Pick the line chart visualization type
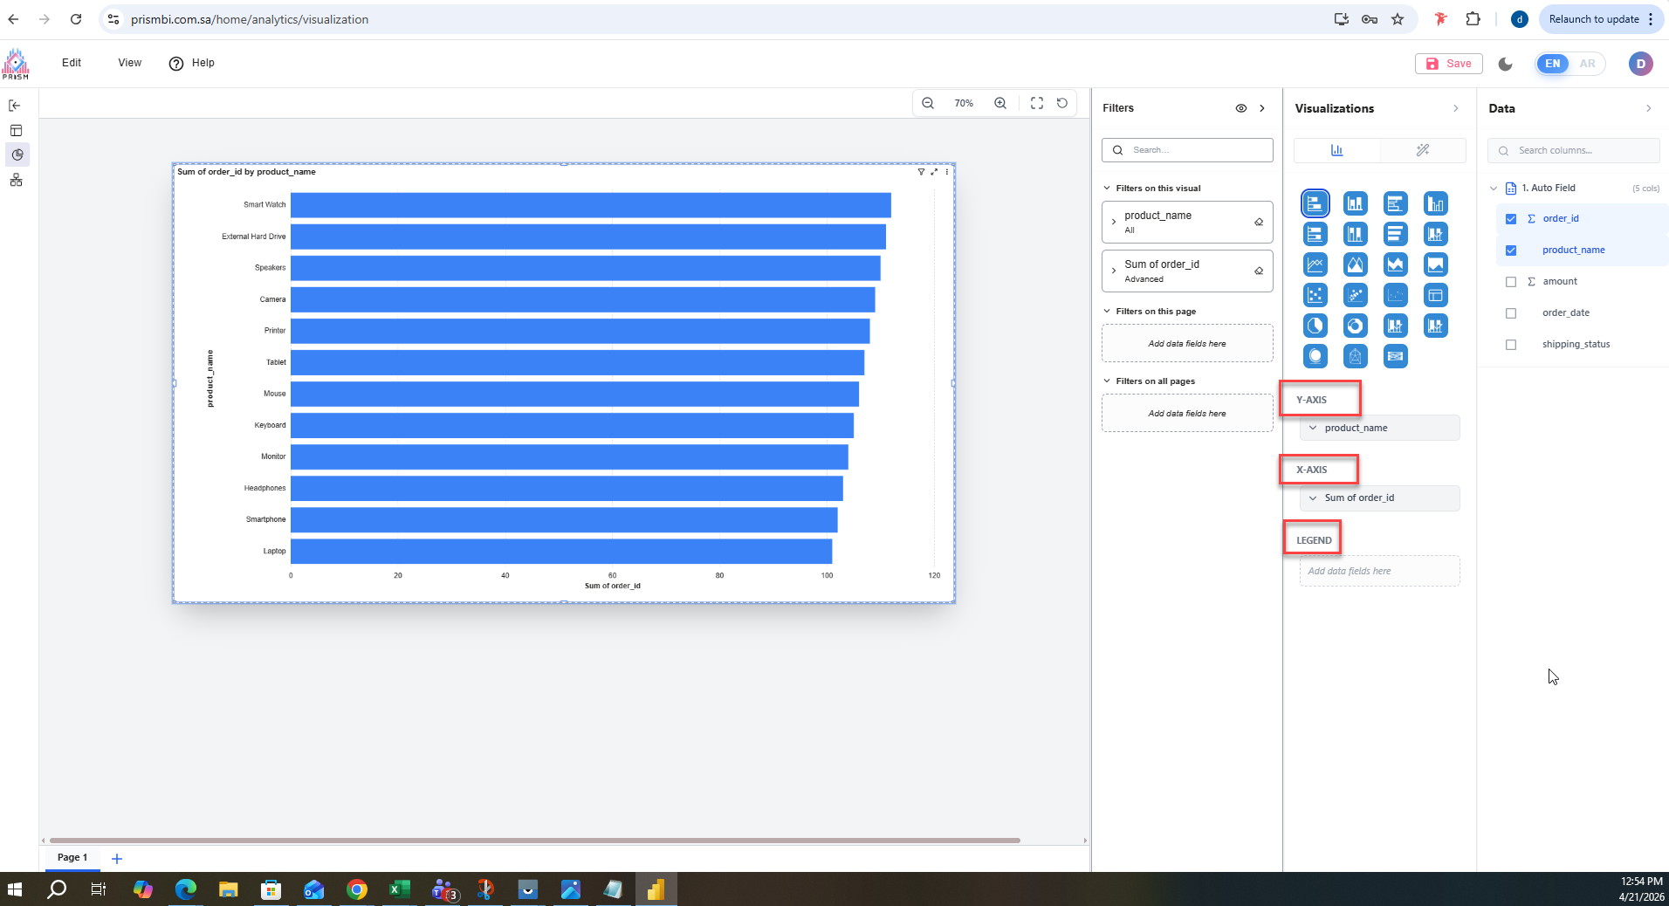The width and height of the screenshot is (1669, 906). tap(1315, 264)
